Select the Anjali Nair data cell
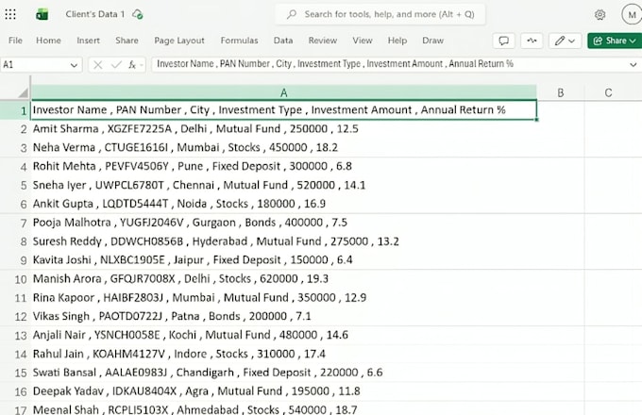The height and width of the screenshot is (415, 642). 284,335
